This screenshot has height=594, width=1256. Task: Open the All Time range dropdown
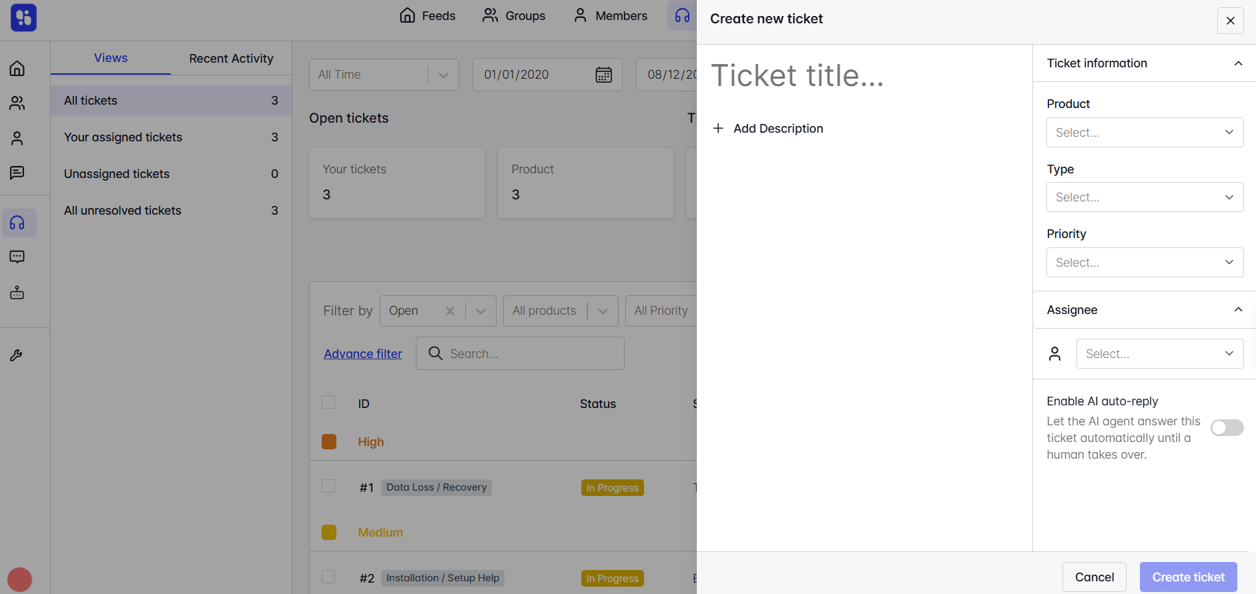pos(384,75)
